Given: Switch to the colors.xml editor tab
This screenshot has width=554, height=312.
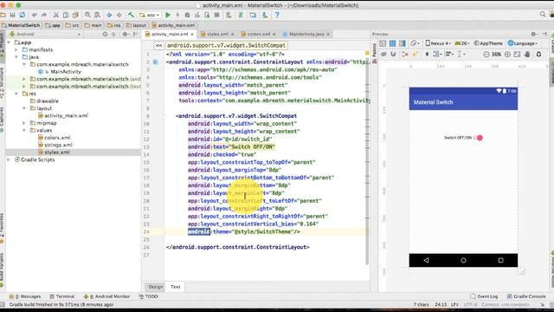Looking at the screenshot, I should click(258, 34).
